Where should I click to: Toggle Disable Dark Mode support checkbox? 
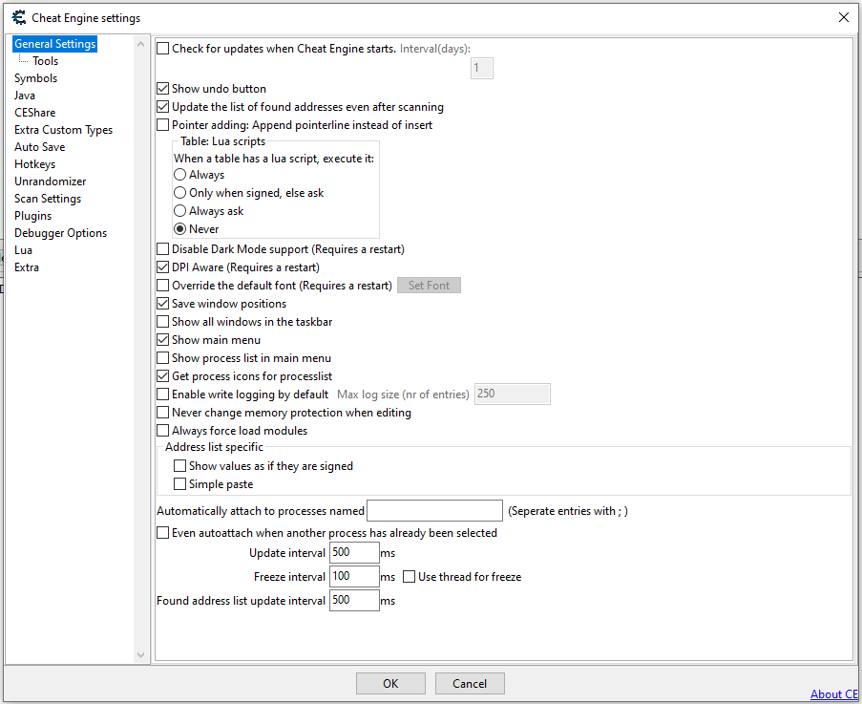(x=162, y=249)
